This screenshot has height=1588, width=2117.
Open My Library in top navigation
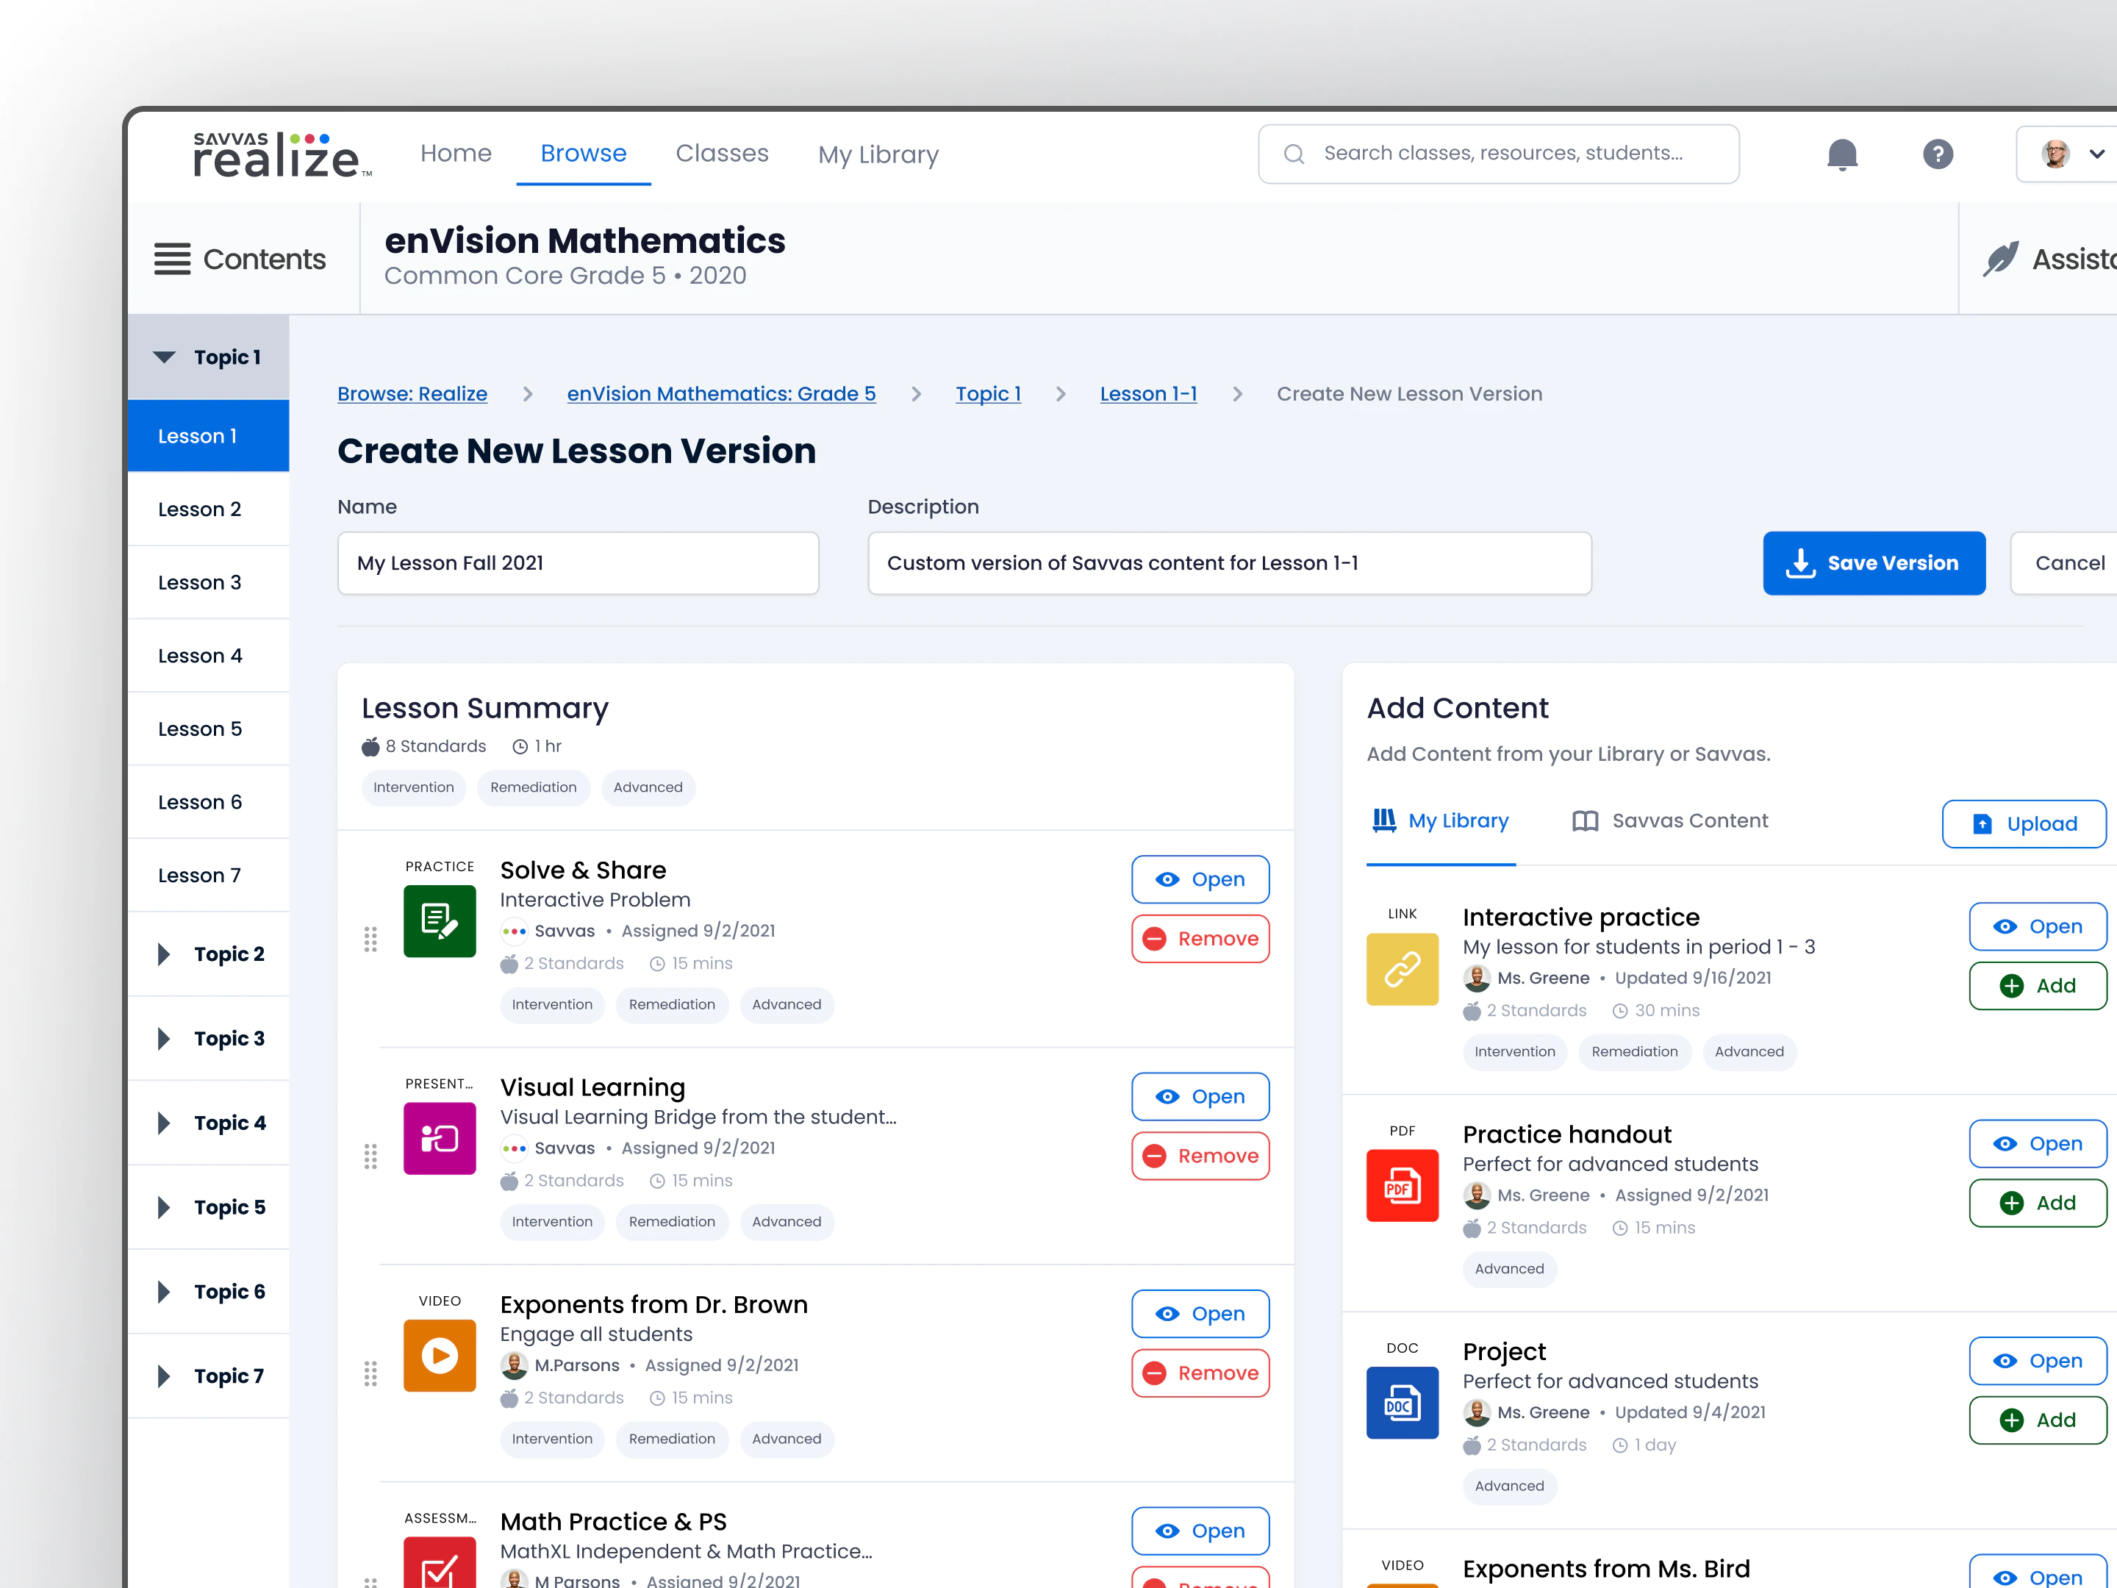[x=878, y=154]
